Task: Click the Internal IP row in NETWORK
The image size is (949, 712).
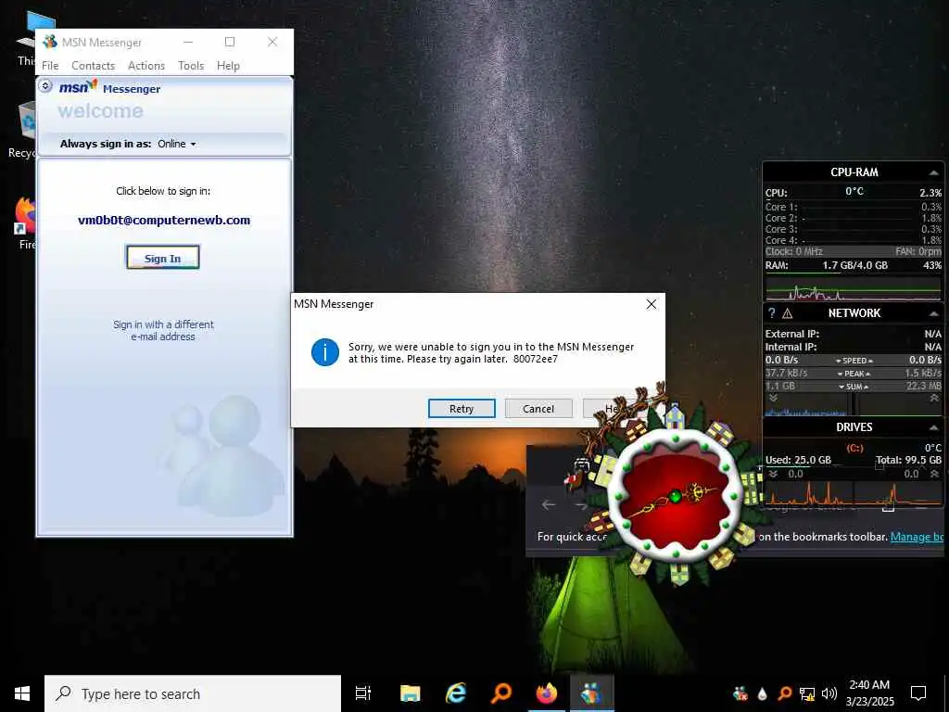Action: click(x=854, y=347)
